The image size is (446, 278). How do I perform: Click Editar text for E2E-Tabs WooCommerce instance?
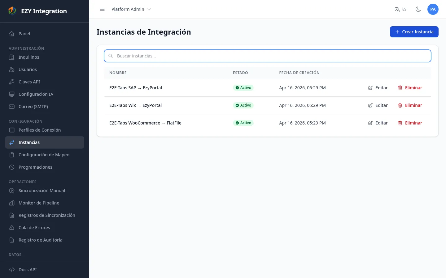[x=382, y=123]
